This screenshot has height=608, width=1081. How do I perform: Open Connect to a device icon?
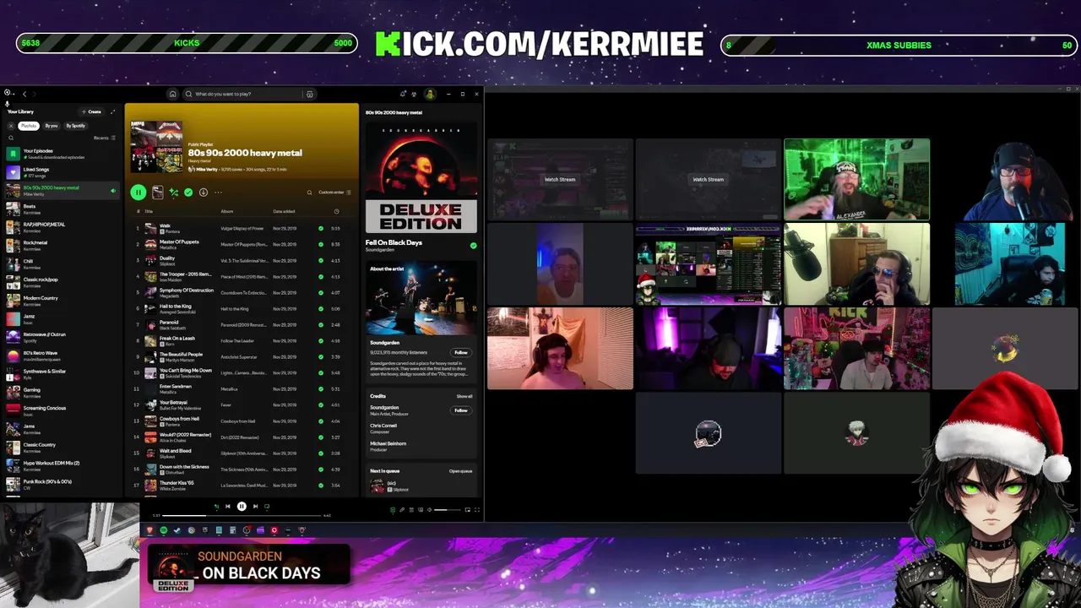click(421, 509)
